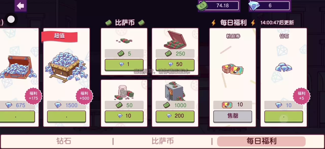Switch to the 比萨币 bottom tab

[162, 141]
